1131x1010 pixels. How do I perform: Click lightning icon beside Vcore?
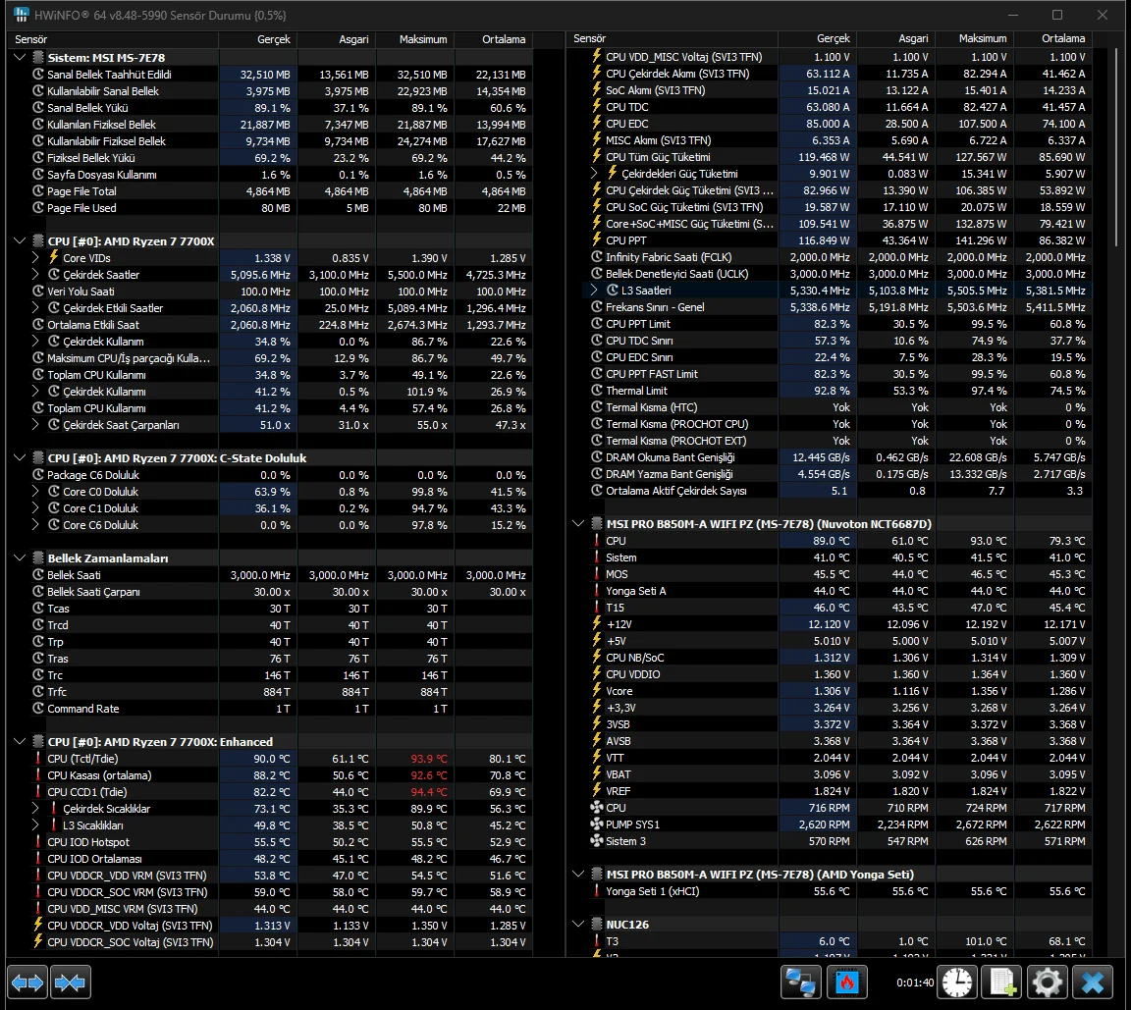click(x=597, y=691)
